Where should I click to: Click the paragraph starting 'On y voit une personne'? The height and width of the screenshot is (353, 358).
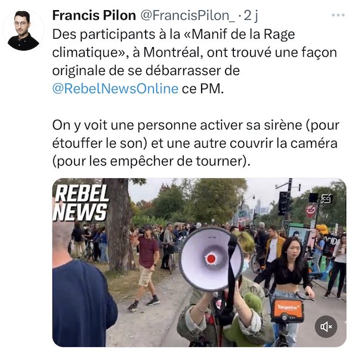pos(196,143)
